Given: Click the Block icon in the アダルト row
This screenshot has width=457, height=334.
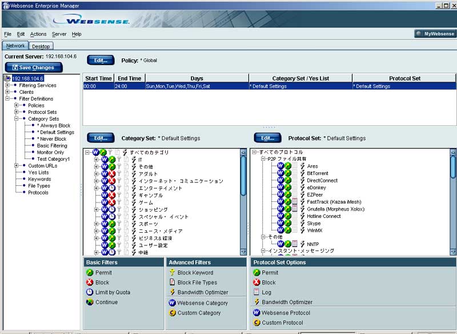Looking at the screenshot, I should pos(112,174).
